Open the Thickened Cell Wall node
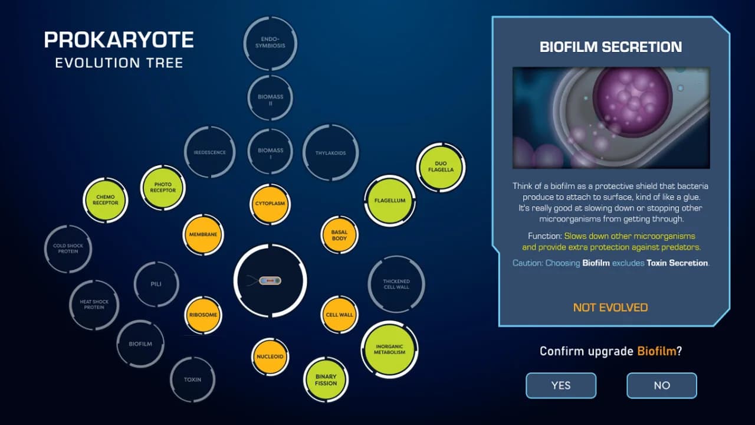Image resolution: width=755 pixels, height=425 pixels. (396, 285)
